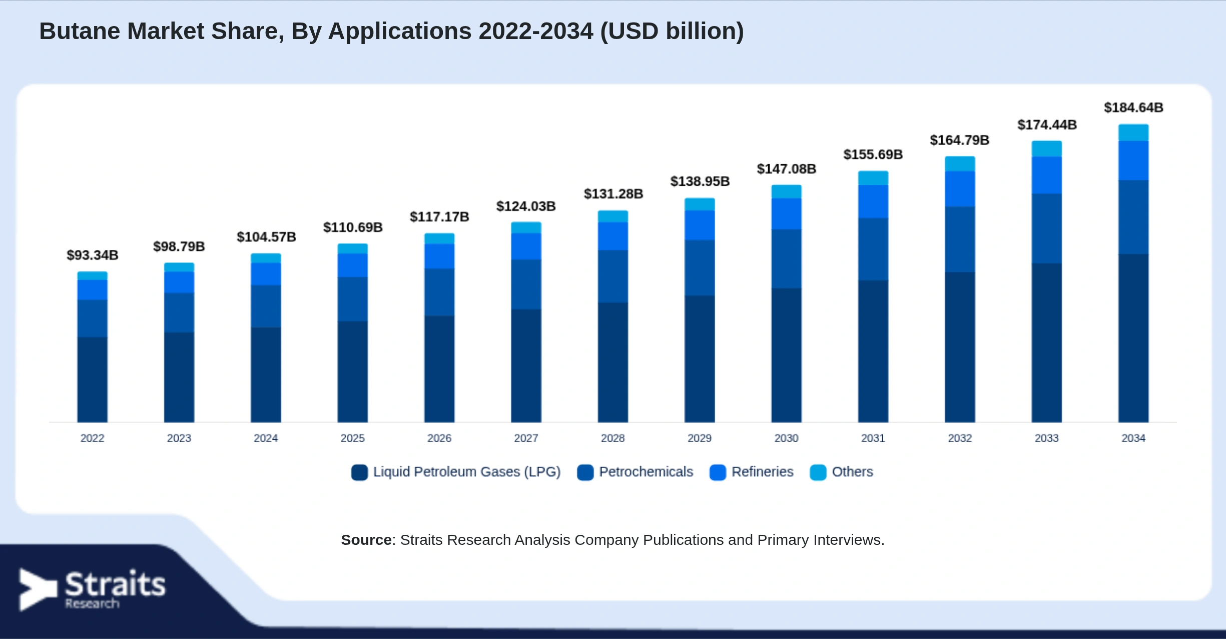
Task: Click the Others legend swatch
Action: click(818, 472)
